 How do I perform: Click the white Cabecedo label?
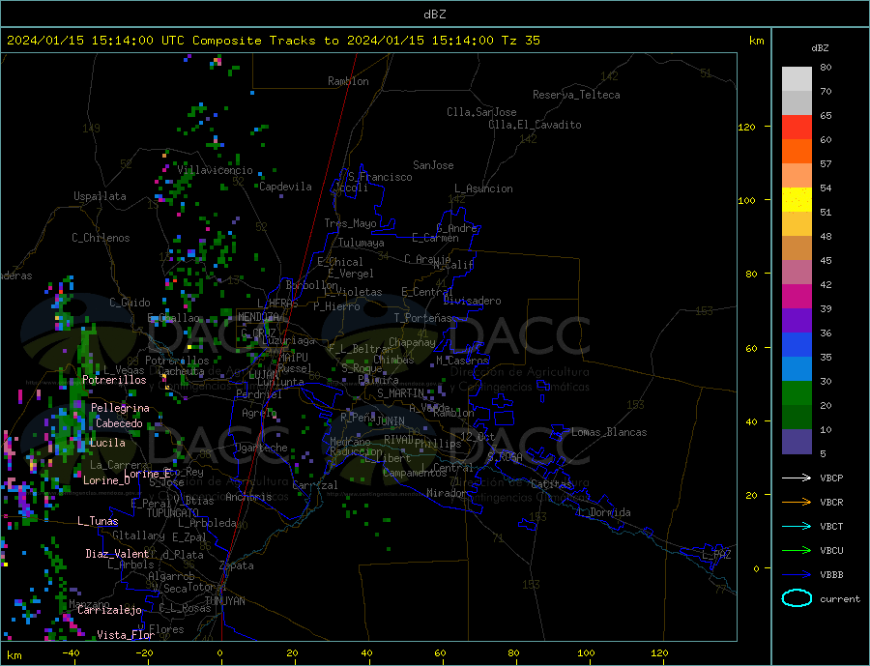coord(119,423)
